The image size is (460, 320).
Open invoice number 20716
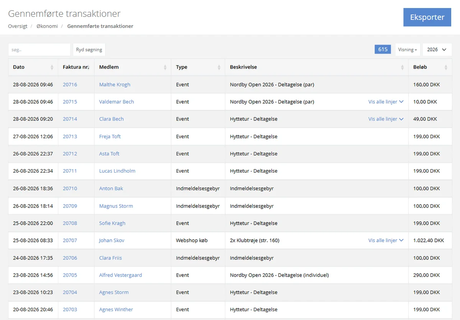click(70, 85)
